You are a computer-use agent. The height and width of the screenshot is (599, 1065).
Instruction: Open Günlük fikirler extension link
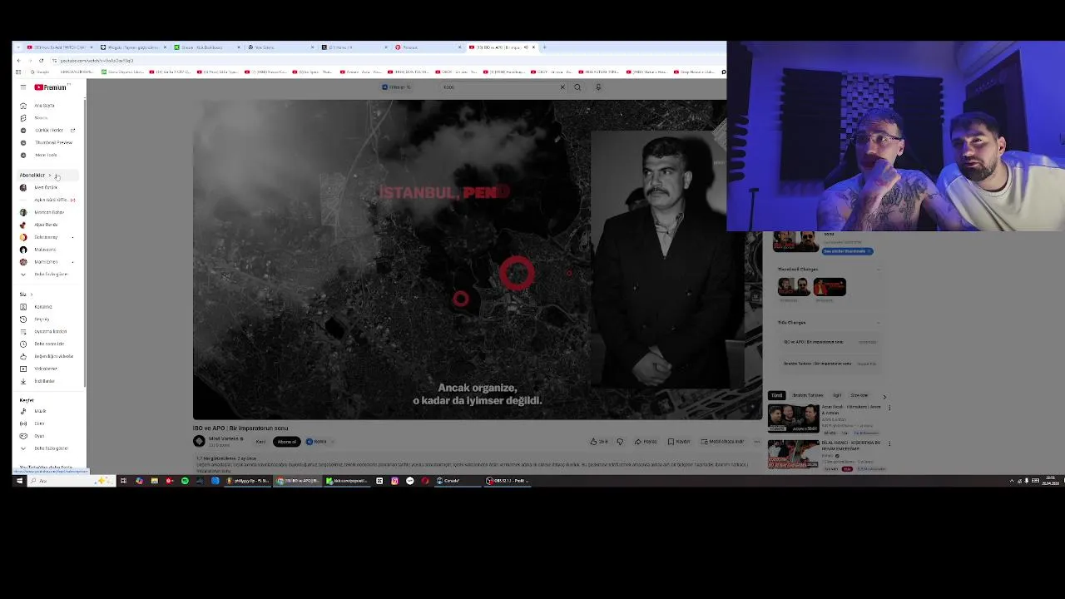48,130
